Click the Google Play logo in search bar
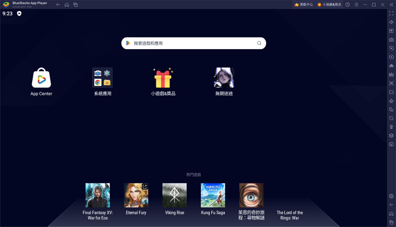The image size is (396, 227). click(x=128, y=43)
